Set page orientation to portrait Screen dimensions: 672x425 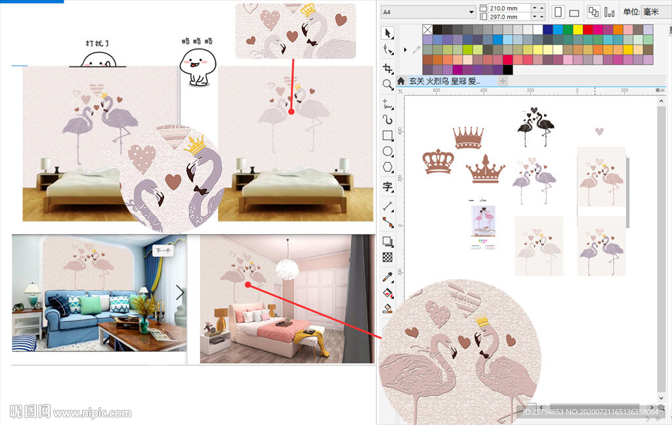tap(558, 12)
